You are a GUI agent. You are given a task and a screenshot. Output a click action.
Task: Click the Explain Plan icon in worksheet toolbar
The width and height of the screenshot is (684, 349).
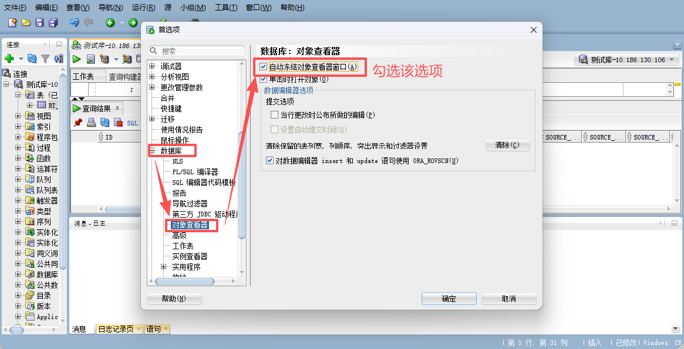(x=105, y=59)
